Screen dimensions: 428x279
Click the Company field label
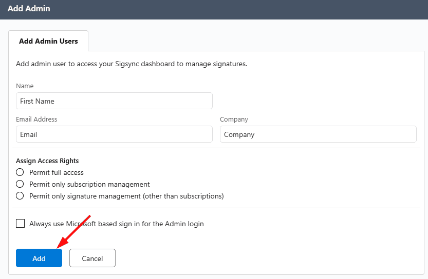234,119
